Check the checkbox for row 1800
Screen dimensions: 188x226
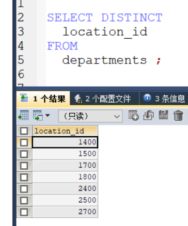pyautogui.click(x=24, y=177)
